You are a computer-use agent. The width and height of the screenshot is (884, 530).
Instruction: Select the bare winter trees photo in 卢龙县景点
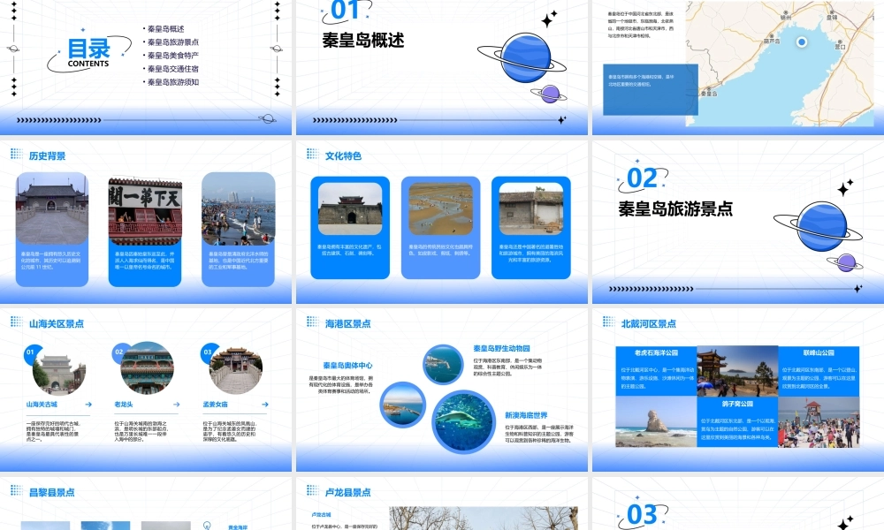pyautogui.click(x=484, y=519)
